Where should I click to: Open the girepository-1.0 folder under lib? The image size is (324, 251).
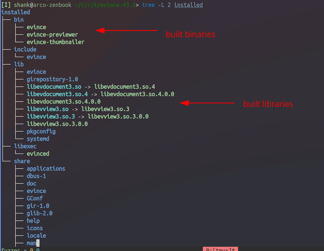[53, 79]
